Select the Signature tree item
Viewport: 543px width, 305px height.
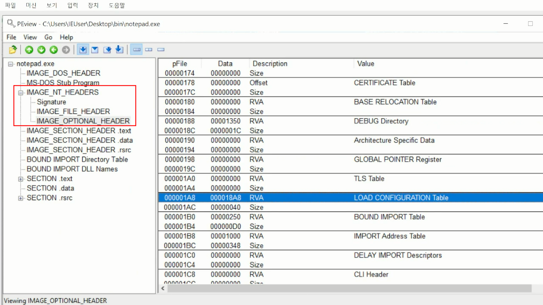click(x=51, y=102)
